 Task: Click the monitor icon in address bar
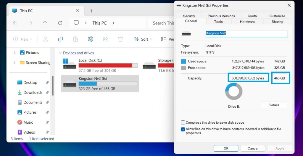[76, 23]
